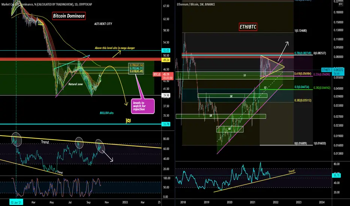Click the S1 support zone label

tap(244, 75)
